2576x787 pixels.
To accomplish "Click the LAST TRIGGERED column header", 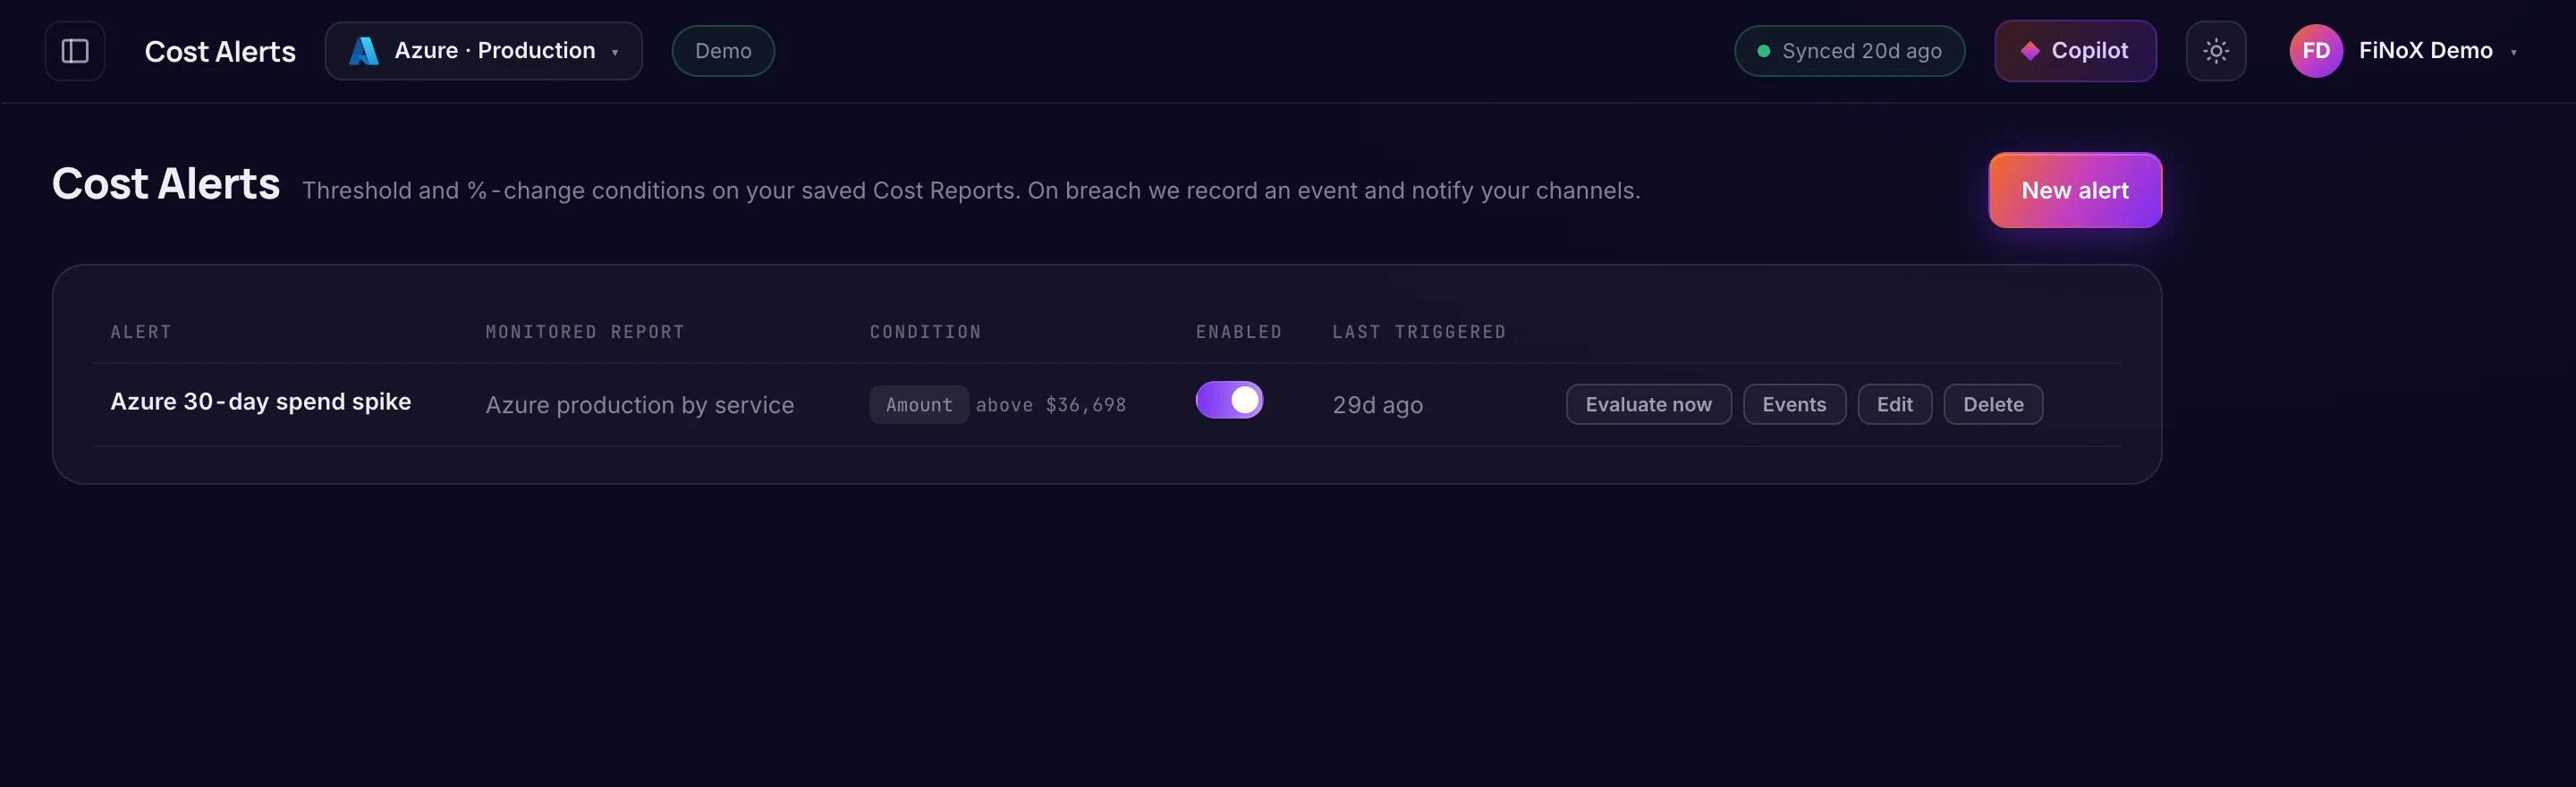I will pos(1419,332).
